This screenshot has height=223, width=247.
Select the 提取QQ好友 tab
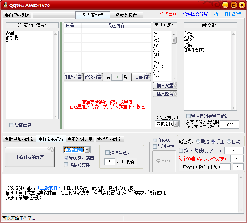pyautogui.click(x=110, y=139)
